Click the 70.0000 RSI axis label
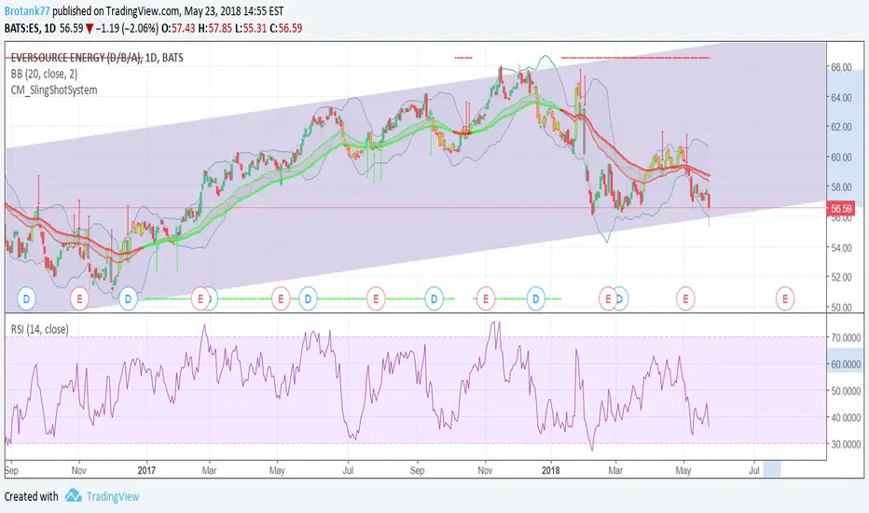Screen dimensions: 869x513 point(845,338)
